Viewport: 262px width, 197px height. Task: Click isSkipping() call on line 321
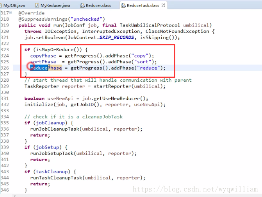tap(158, 37)
